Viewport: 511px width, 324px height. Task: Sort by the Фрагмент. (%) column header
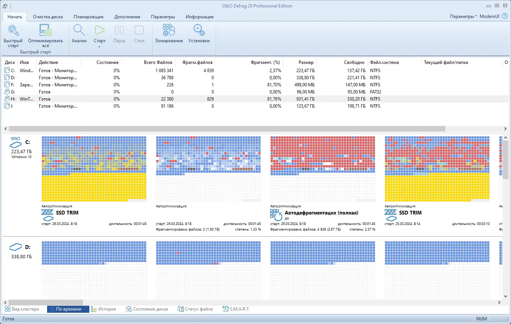coord(249,62)
